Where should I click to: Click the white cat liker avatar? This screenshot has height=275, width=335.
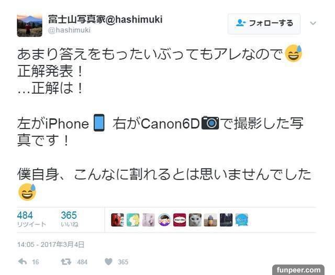point(195,220)
